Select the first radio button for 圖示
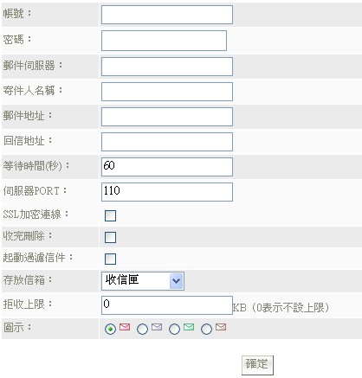 (110, 329)
